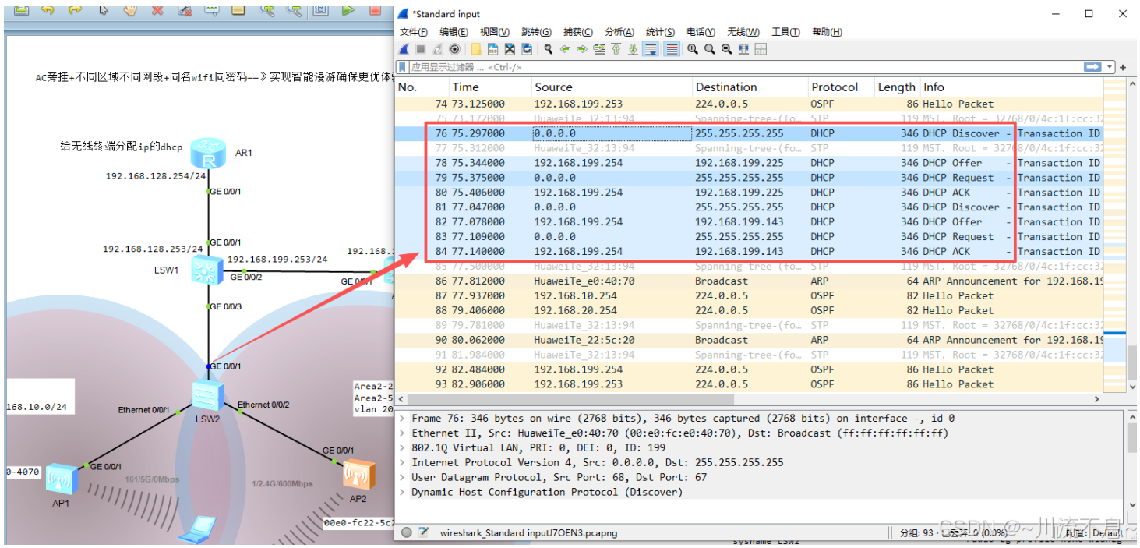Close the capture file using the X file icon
Image resolution: width=1140 pixels, height=548 pixels.
pos(510,49)
